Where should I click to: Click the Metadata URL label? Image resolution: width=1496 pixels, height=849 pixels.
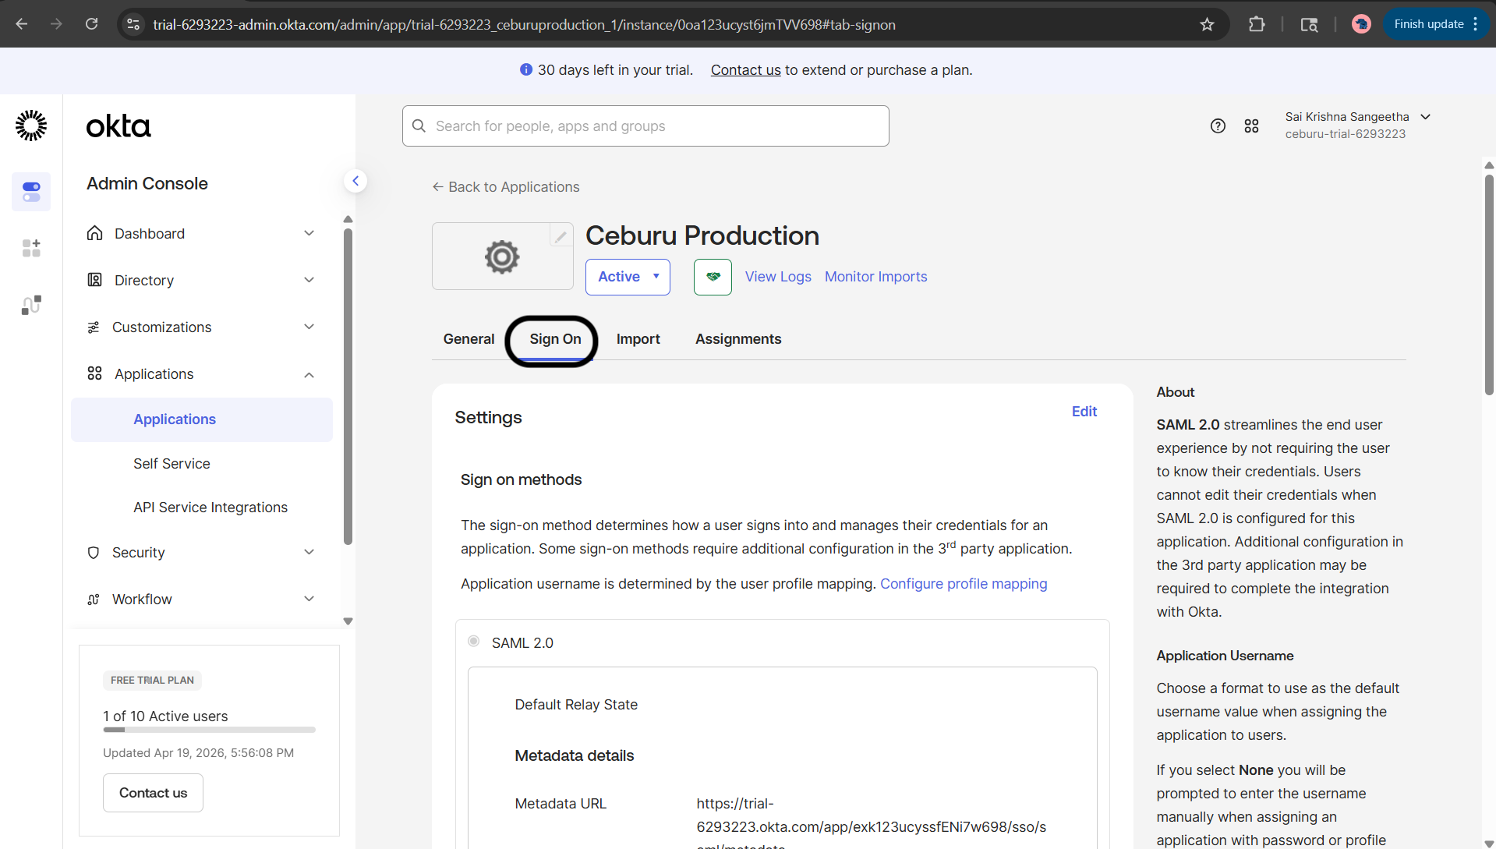[561, 804]
